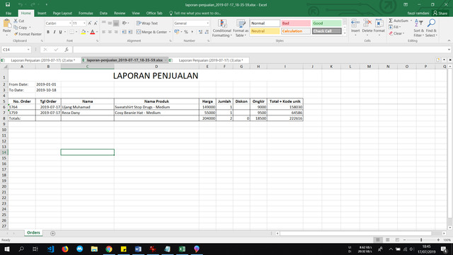The image size is (453, 255).
Task: Click the zoom slider handle
Action: pos(421,240)
